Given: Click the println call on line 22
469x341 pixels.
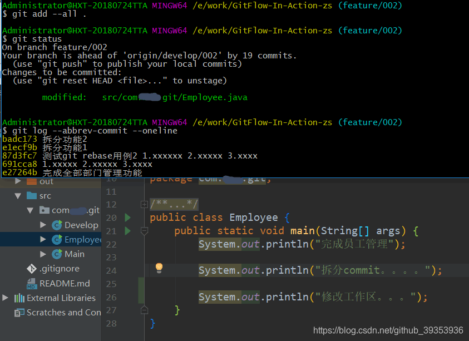Looking at the screenshot, I should click(x=287, y=244).
